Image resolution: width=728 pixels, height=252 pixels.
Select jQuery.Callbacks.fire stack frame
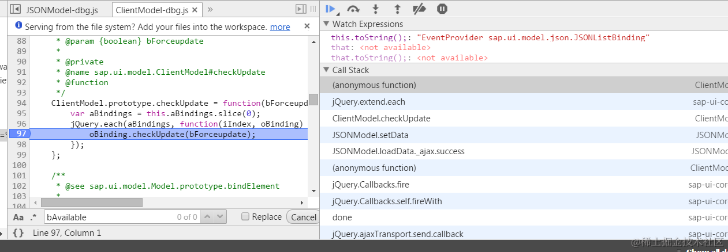point(524,185)
